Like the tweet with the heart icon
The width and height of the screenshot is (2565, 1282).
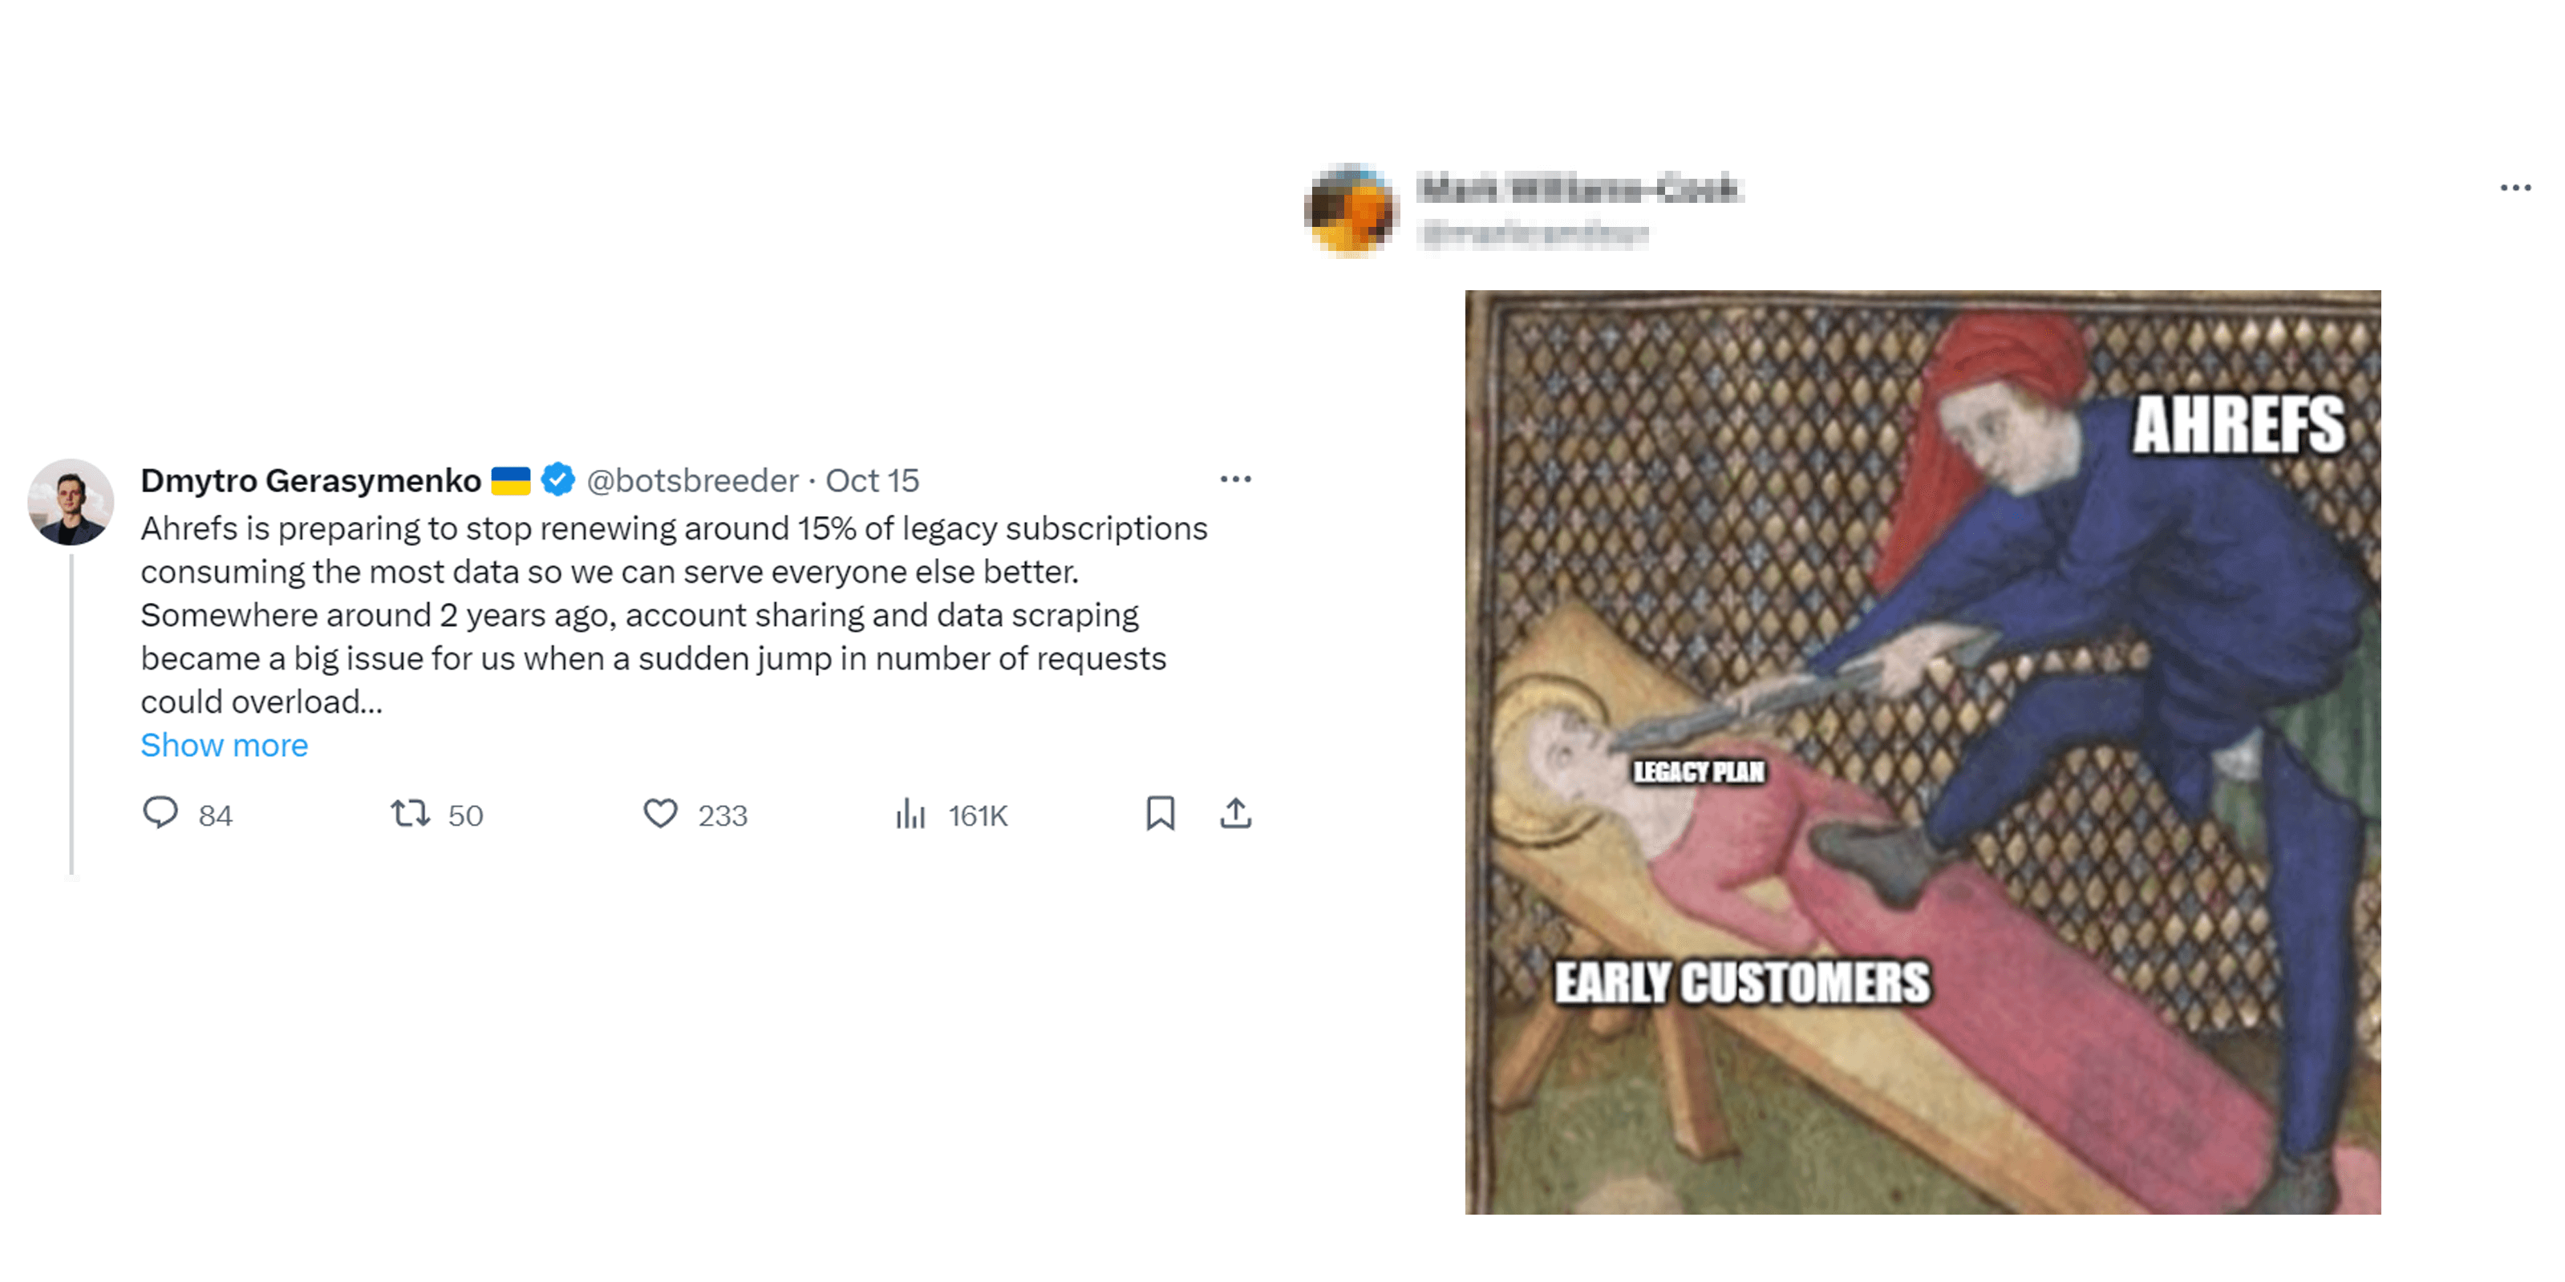[x=660, y=813]
